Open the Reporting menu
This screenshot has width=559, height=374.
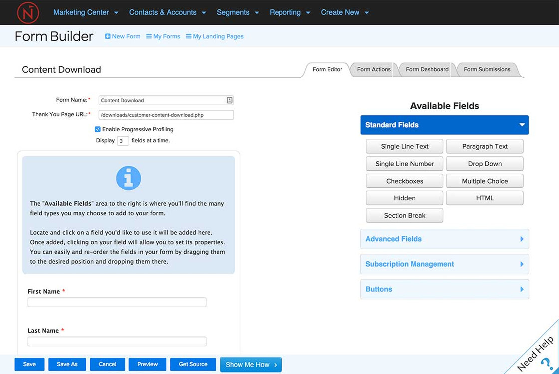pos(290,12)
